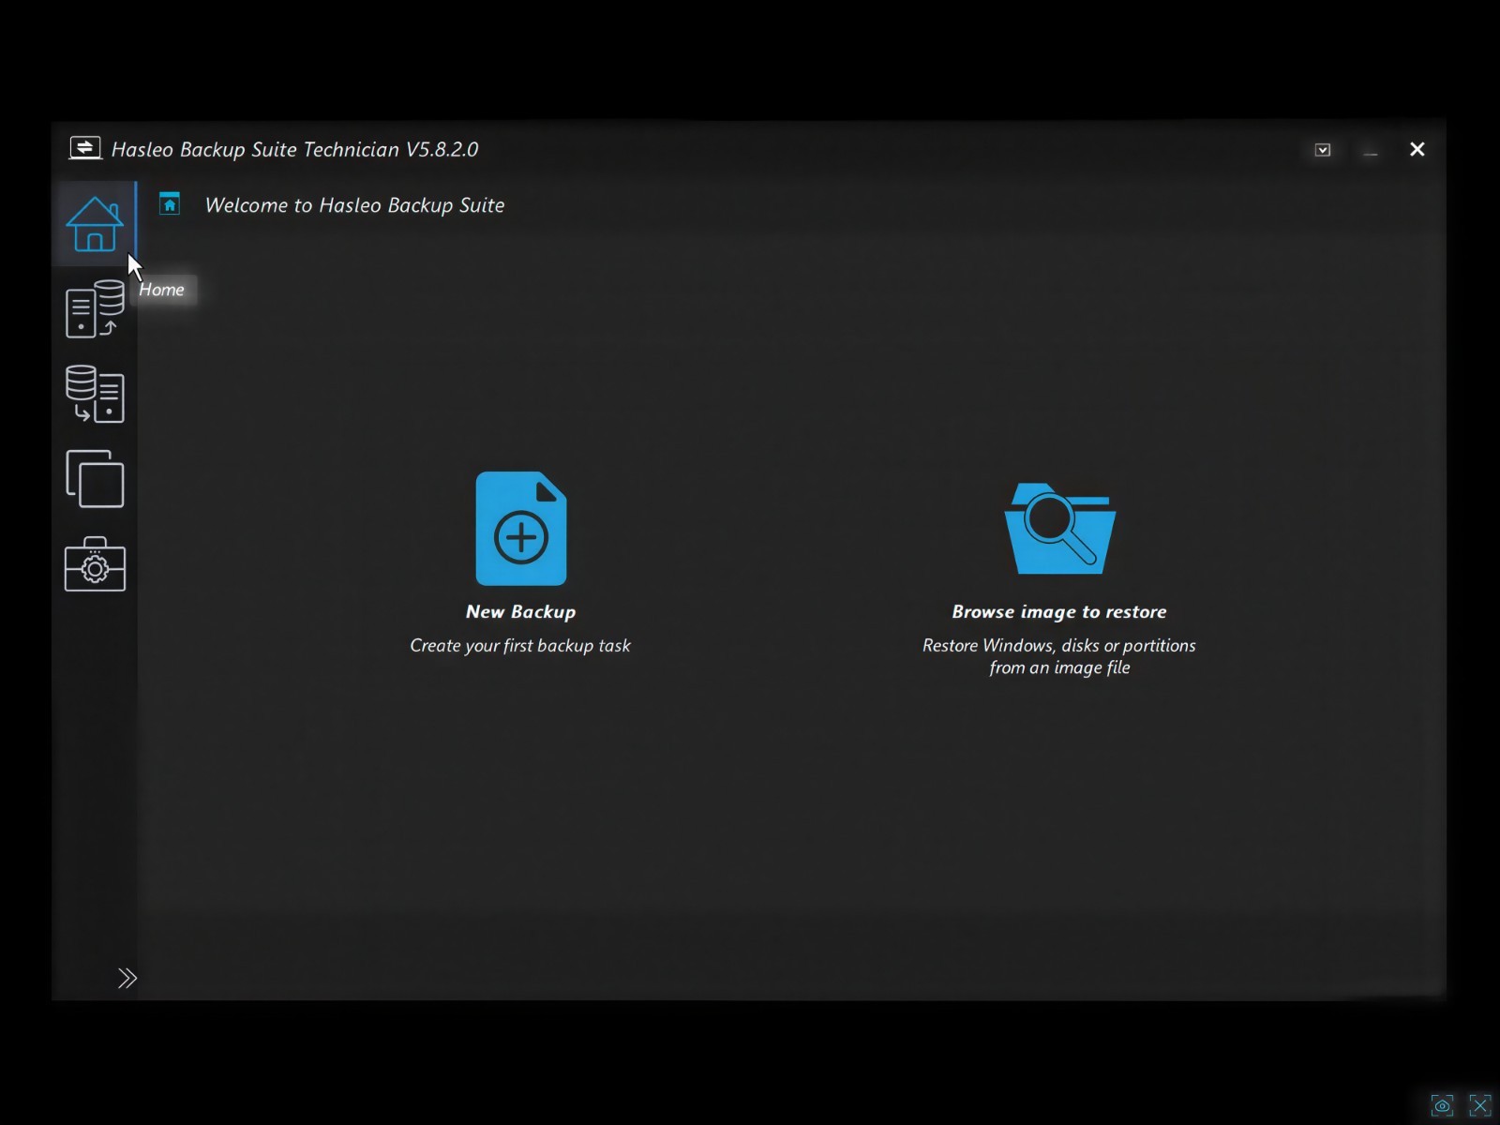Open the Restore sidebar icon
Viewport: 1500px width, 1125px height.
point(95,394)
